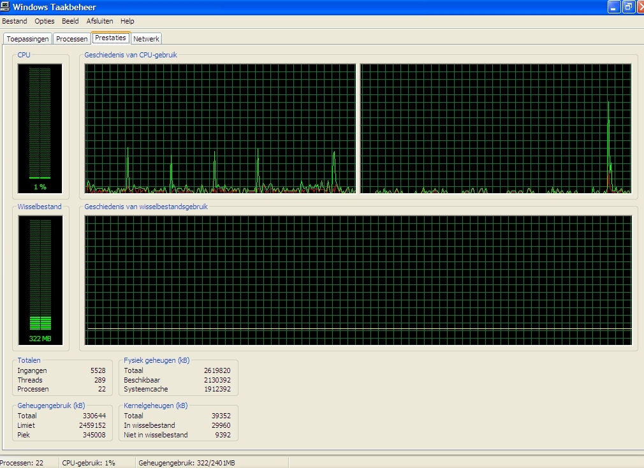Click the Processen value 22 in Totalen
Screen dimensions: 644x468
coord(102,389)
